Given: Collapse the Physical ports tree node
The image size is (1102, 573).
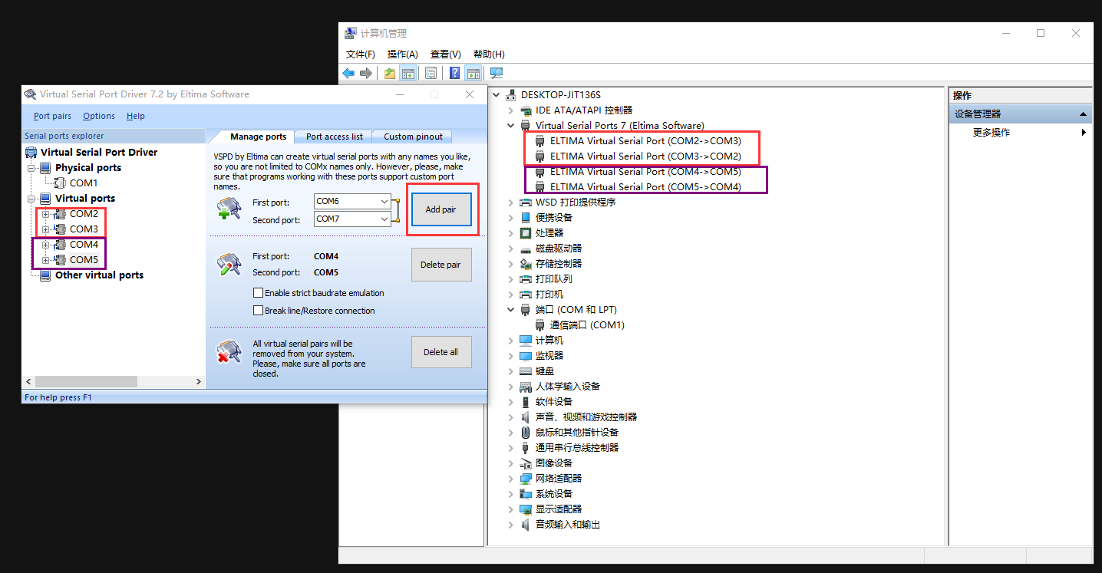Looking at the screenshot, I should (x=31, y=168).
